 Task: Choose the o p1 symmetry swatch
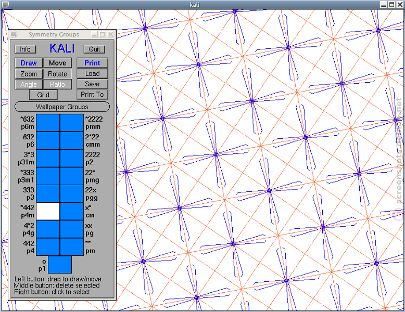click(60, 265)
